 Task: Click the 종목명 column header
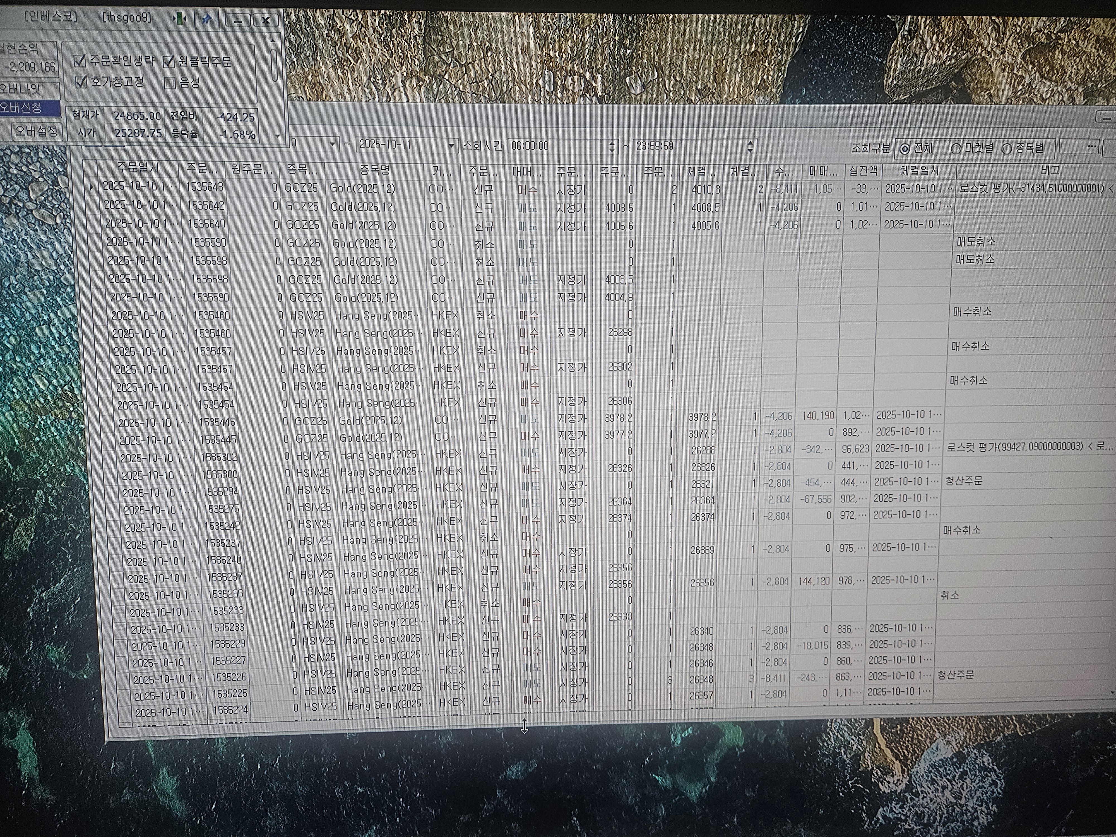pos(374,170)
